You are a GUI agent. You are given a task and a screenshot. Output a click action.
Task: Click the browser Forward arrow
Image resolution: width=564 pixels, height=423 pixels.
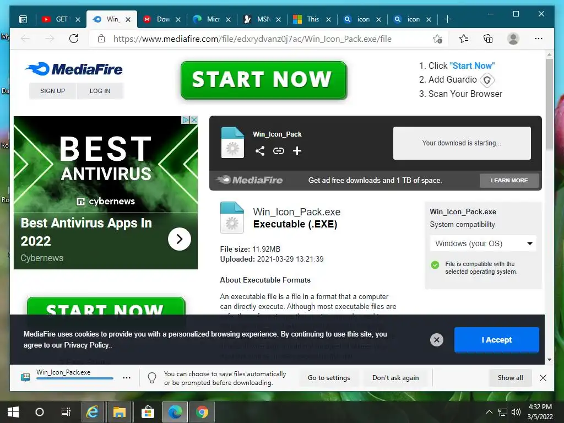click(x=50, y=39)
